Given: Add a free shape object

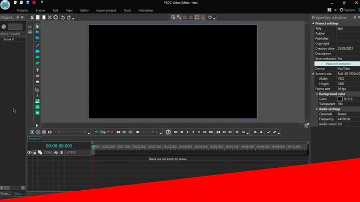Looking at the screenshot, I should point(38,63).
